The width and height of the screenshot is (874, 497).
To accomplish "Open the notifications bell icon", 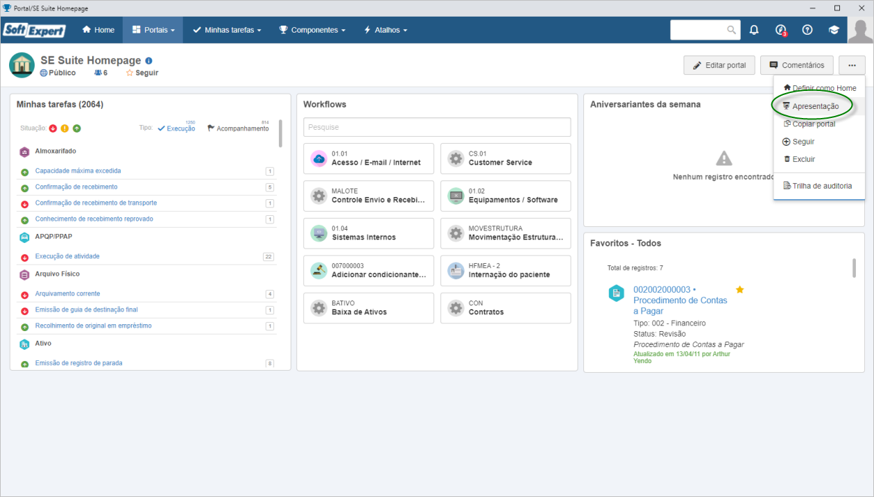I will 754,30.
